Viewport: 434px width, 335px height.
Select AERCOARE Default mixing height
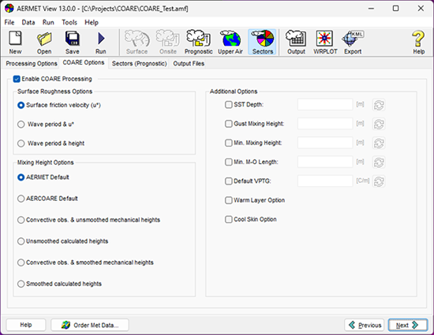click(21, 199)
